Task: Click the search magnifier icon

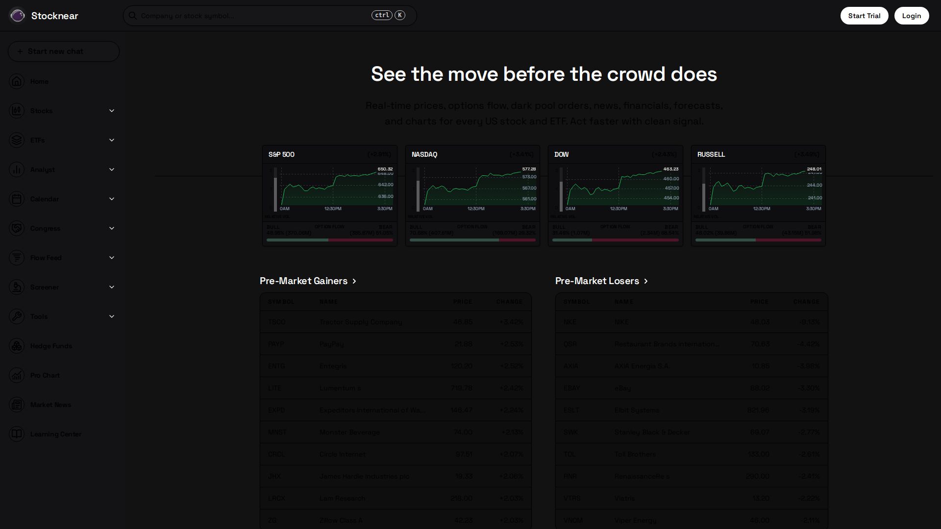Action: (x=132, y=16)
